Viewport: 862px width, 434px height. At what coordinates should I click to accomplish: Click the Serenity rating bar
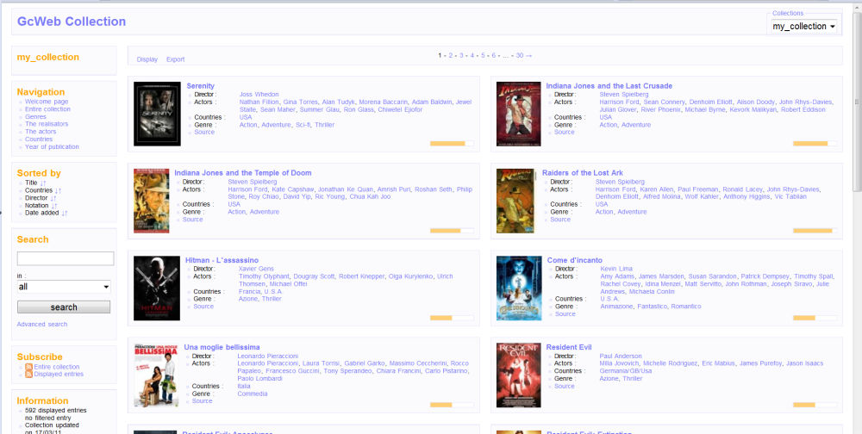coord(452,144)
